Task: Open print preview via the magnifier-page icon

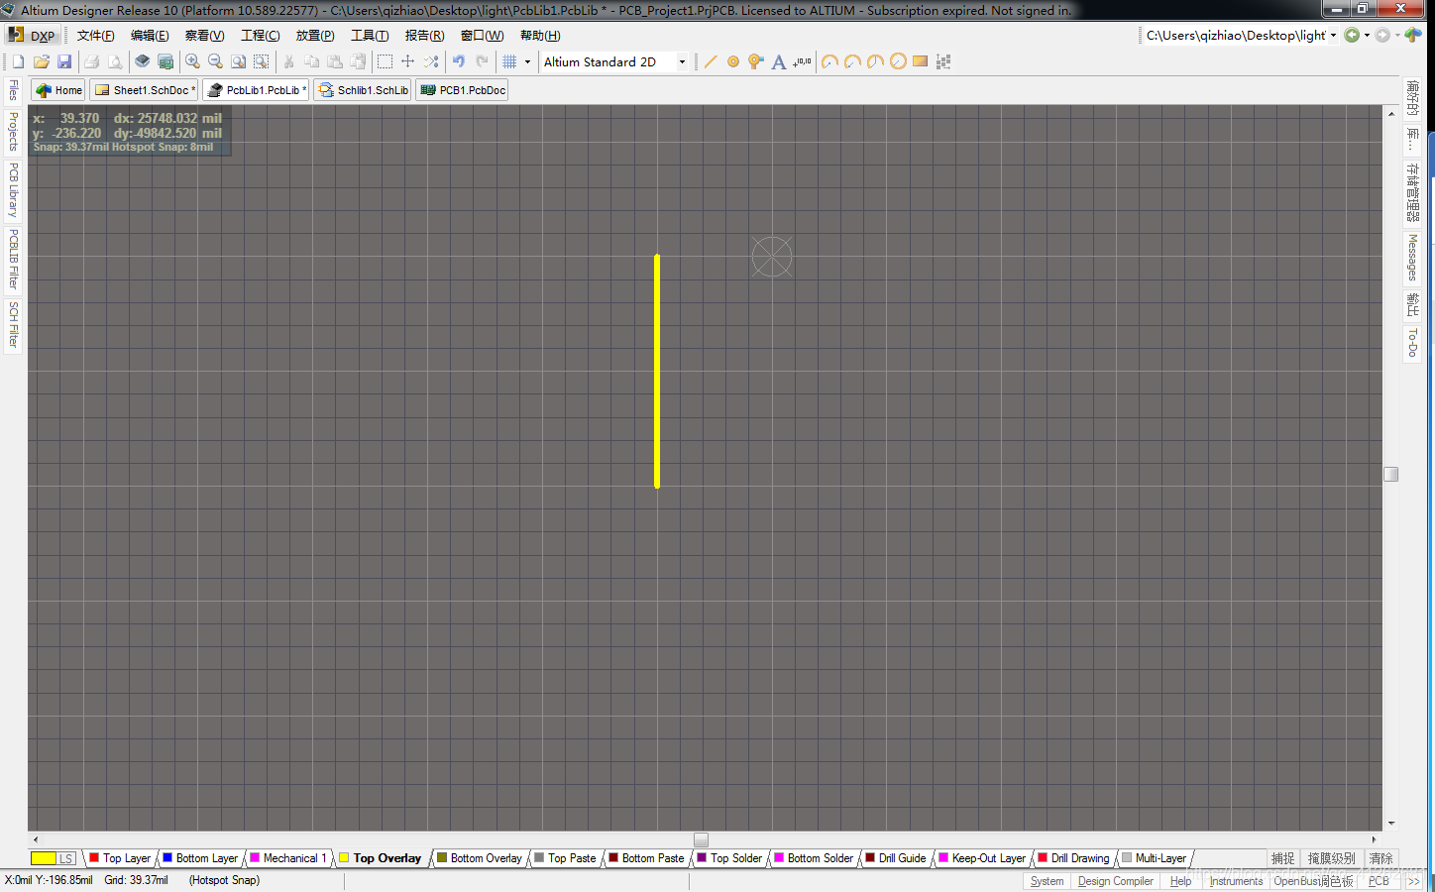Action: click(115, 61)
